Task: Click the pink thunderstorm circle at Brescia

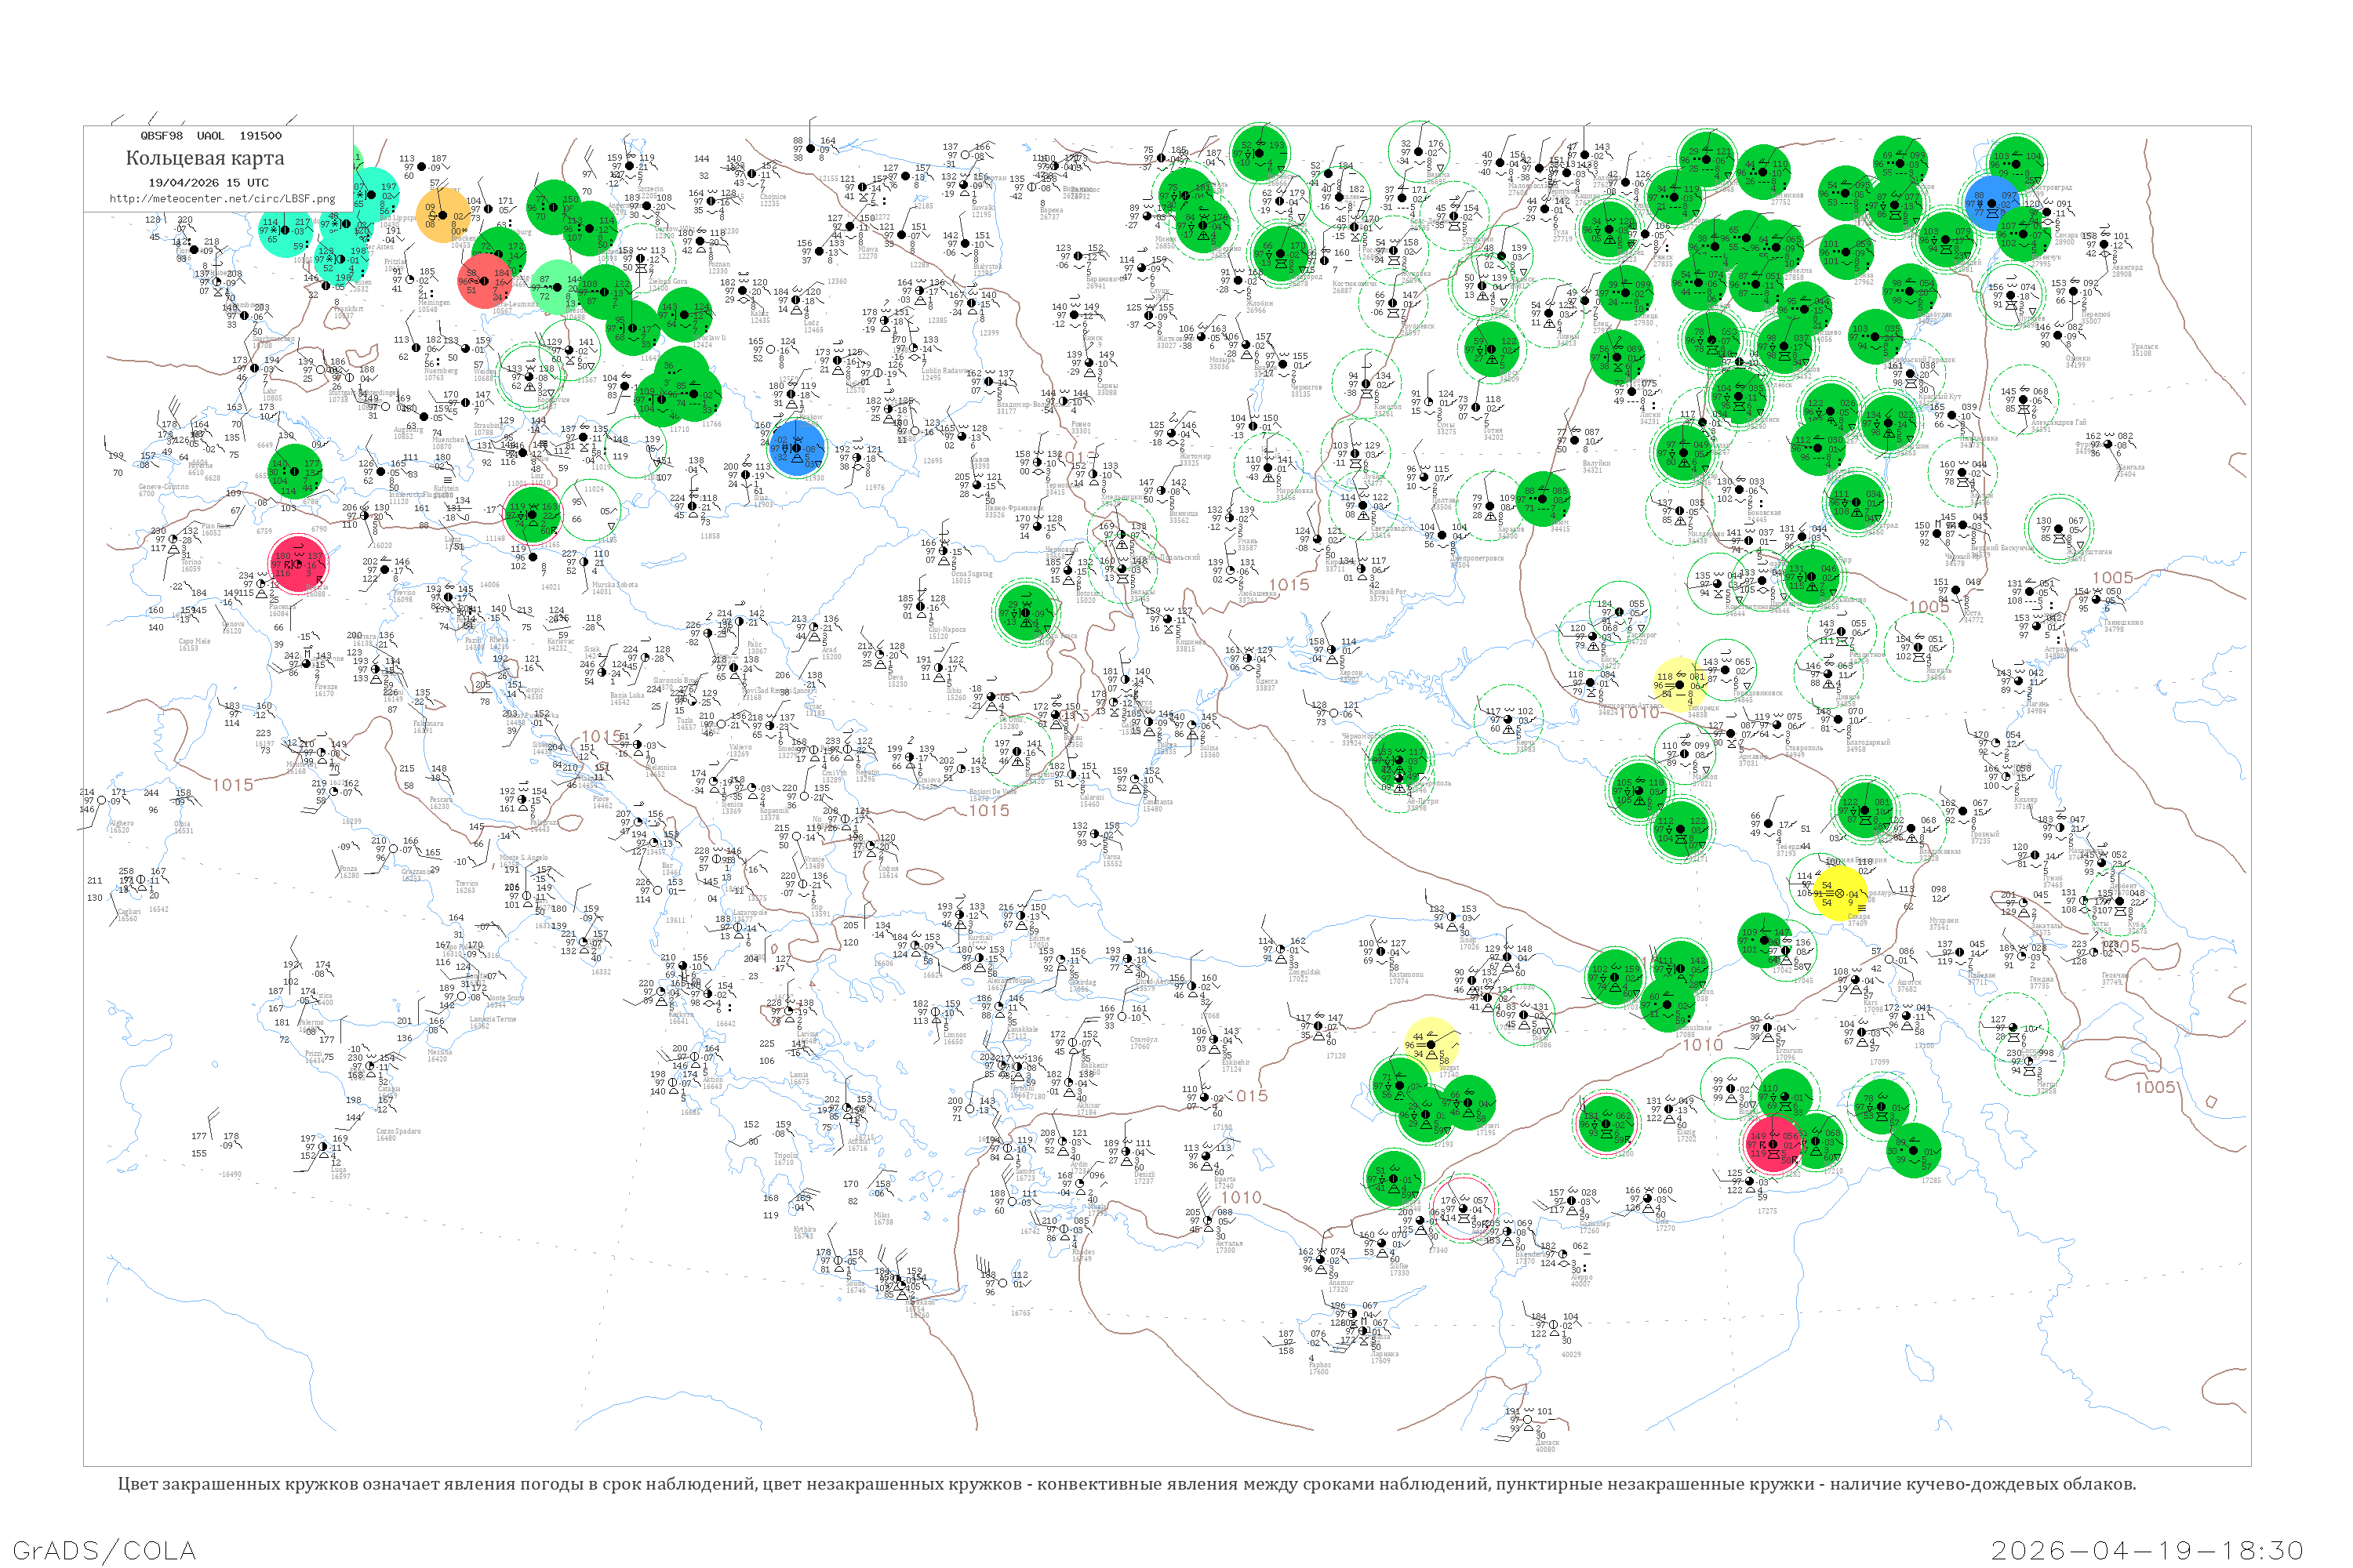Action: tap(297, 563)
